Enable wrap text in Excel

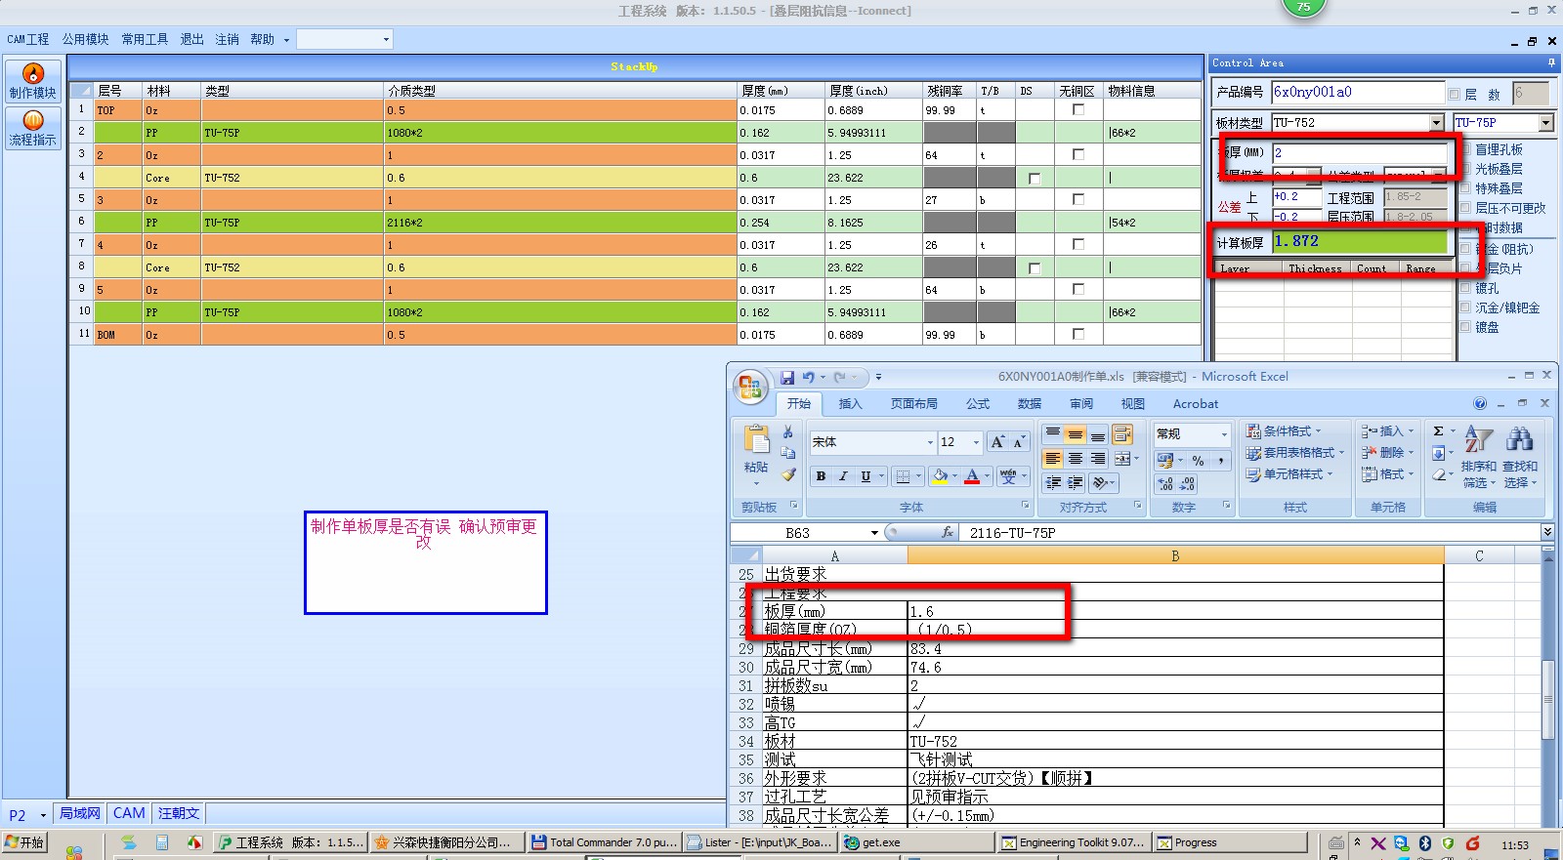pyautogui.click(x=1121, y=434)
